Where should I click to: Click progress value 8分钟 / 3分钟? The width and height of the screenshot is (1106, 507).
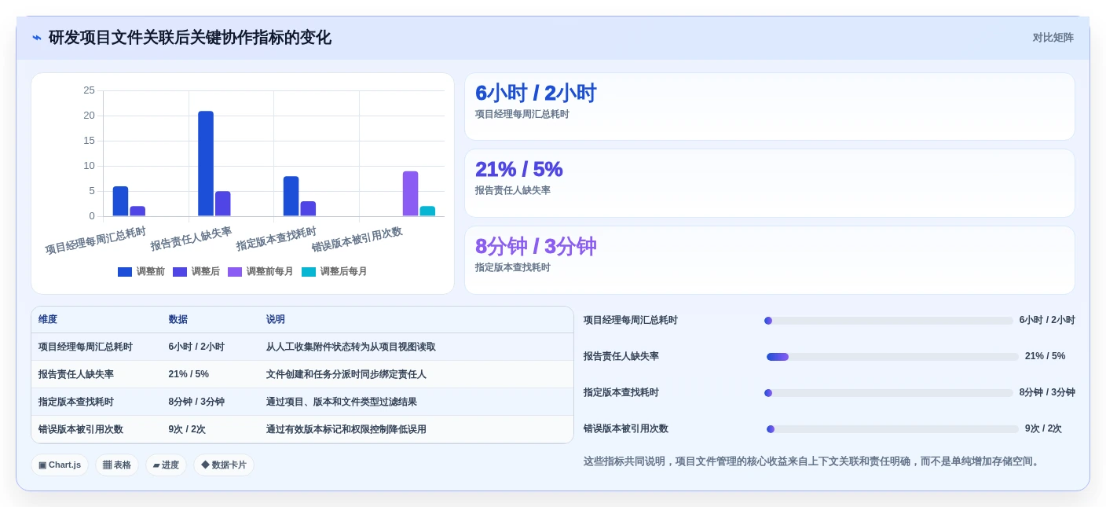pyautogui.click(x=1047, y=393)
